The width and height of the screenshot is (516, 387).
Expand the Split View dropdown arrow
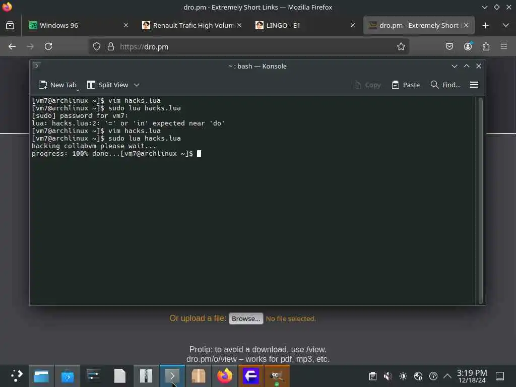pyautogui.click(x=137, y=85)
